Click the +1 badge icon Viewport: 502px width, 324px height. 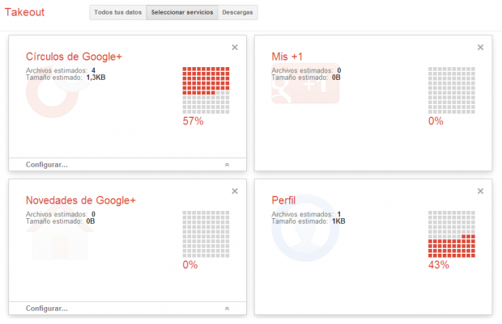(305, 83)
